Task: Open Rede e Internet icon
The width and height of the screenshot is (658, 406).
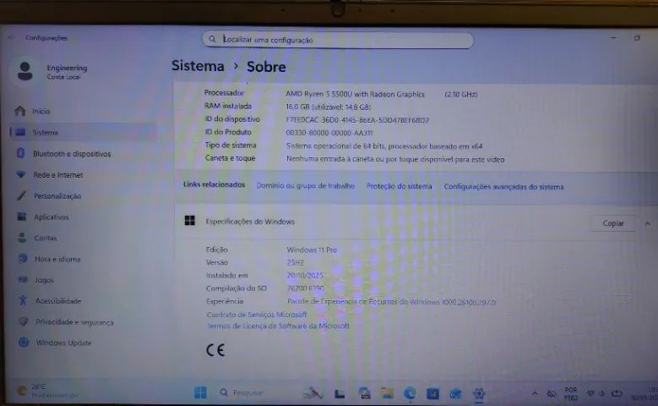Action: 20,174
